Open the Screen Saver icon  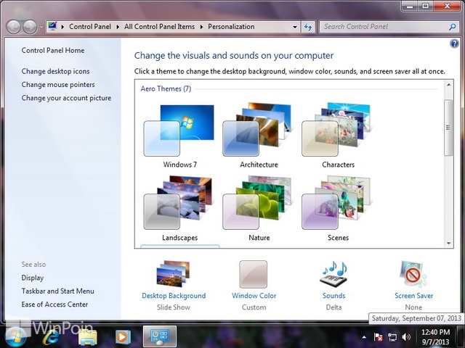413,274
